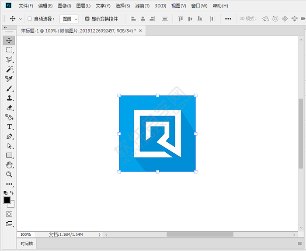Open the 图层 auto-select dropdown
The width and height of the screenshot is (306, 251).
pos(69,19)
